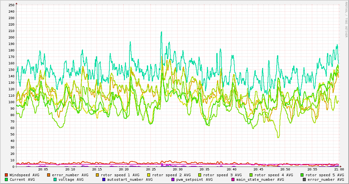The height and width of the screenshot is (184, 349).
Task: Click the y-axis value 240
Action: point(11,11)
